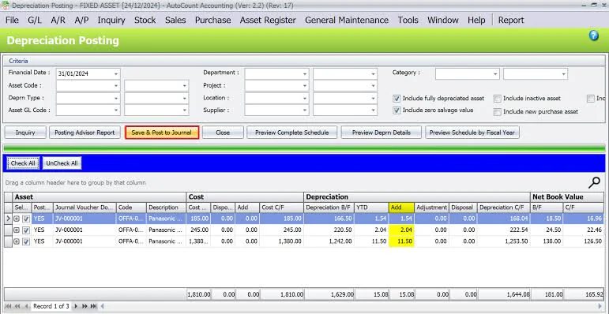609x314 pixels.
Task: Click the green progress bar
Action: point(304,148)
